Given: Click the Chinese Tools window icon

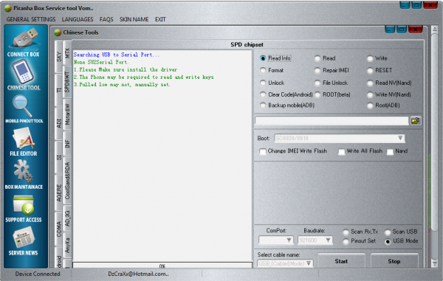Looking at the screenshot, I should (58, 32).
